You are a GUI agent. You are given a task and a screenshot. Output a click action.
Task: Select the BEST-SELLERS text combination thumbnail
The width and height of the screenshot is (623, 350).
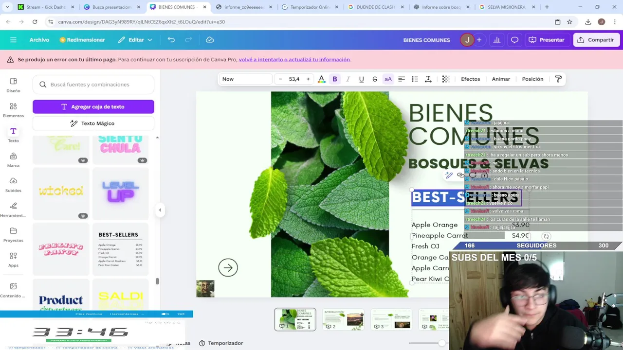click(x=121, y=249)
